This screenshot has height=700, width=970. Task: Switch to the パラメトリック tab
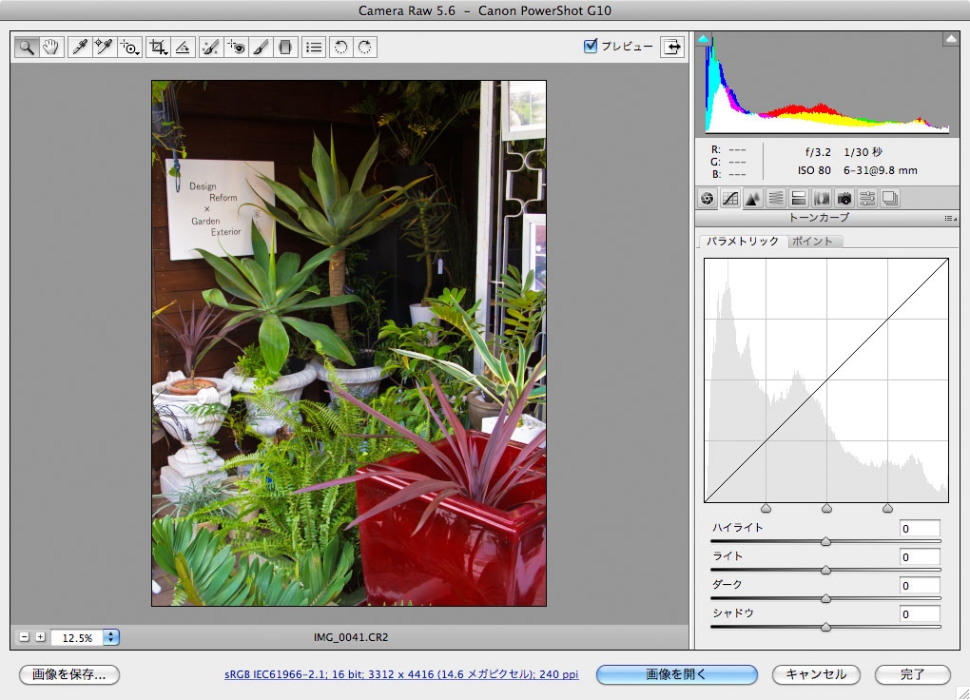(743, 242)
